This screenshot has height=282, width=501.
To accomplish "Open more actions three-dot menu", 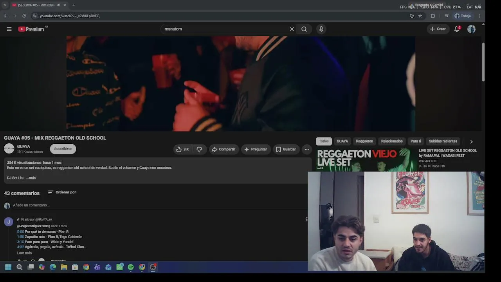I will tap(307, 149).
